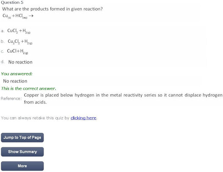Click the 'What are the products formed' question text
The height and width of the screenshot is (172, 223).
click(x=52, y=9)
